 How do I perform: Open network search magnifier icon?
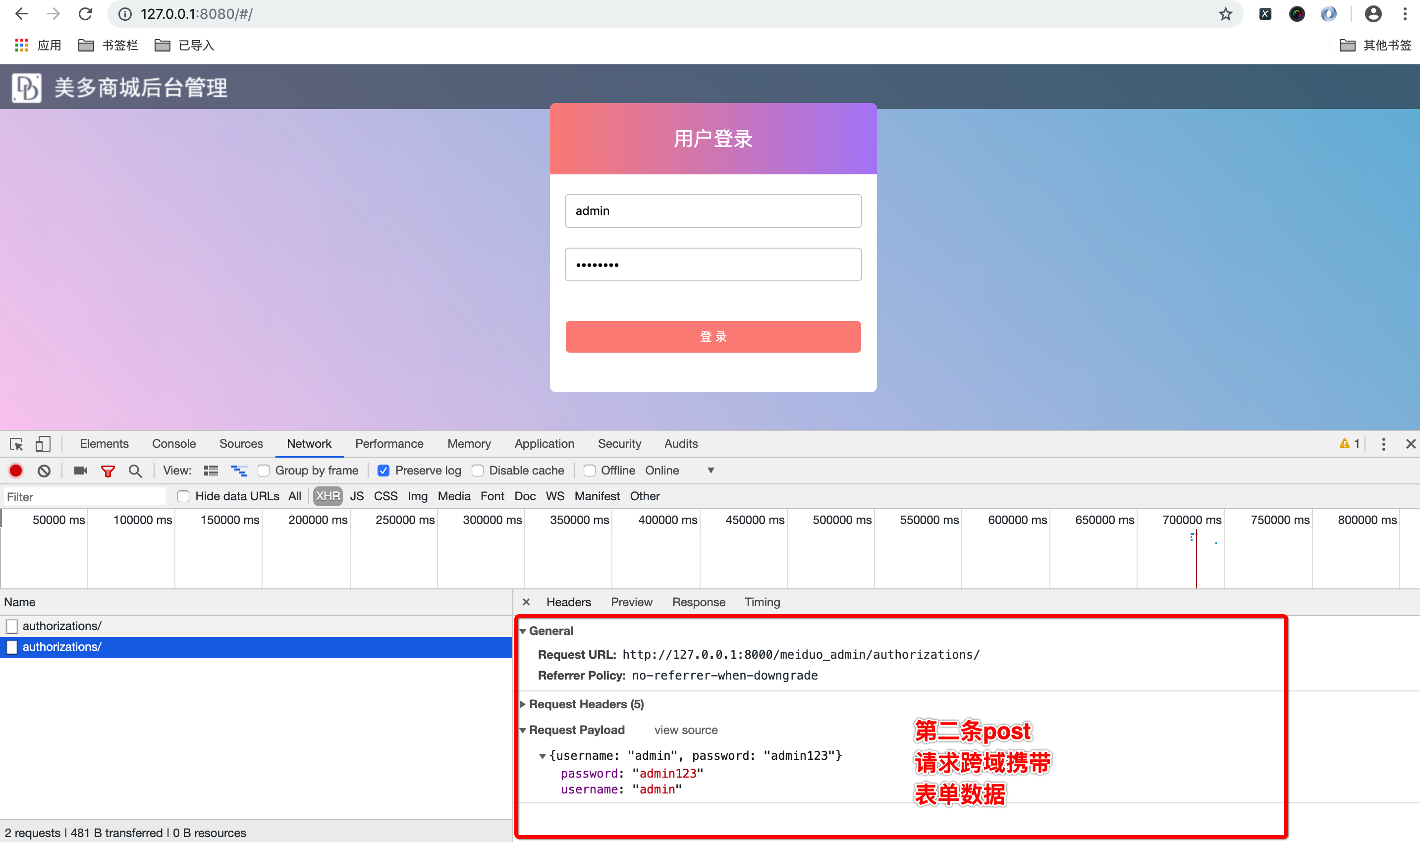tap(135, 471)
